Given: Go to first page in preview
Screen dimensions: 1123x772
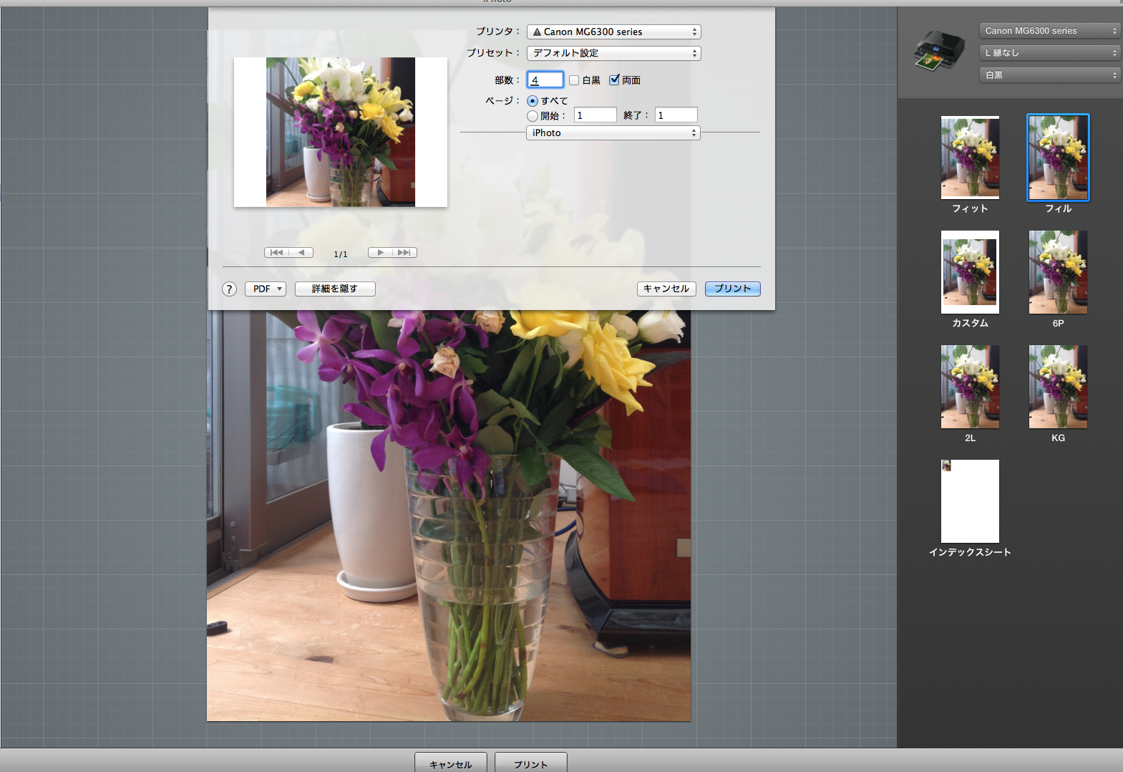Looking at the screenshot, I should coord(277,253).
